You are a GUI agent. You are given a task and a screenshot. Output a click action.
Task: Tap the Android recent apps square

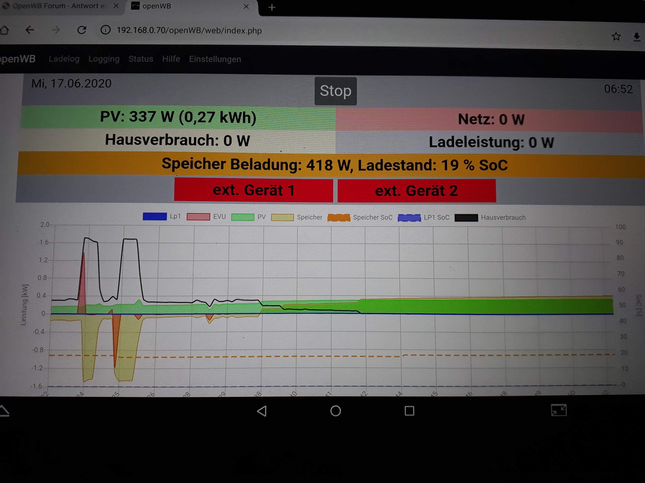[x=409, y=411]
